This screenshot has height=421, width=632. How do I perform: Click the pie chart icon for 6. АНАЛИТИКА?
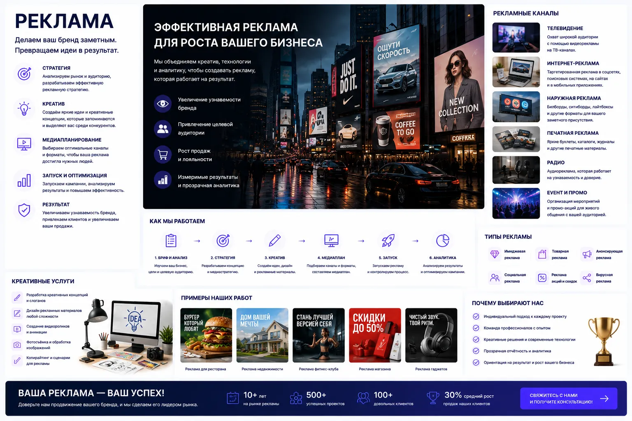click(x=443, y=241)
